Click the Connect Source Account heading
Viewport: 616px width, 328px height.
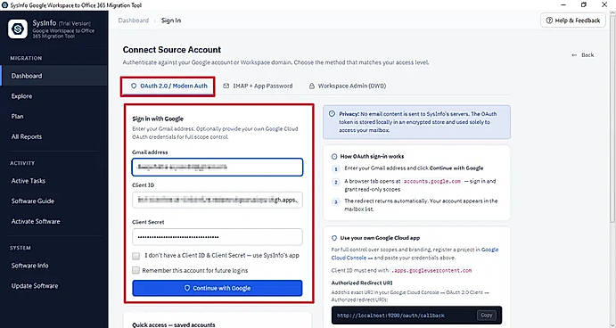tap(172, 50)
